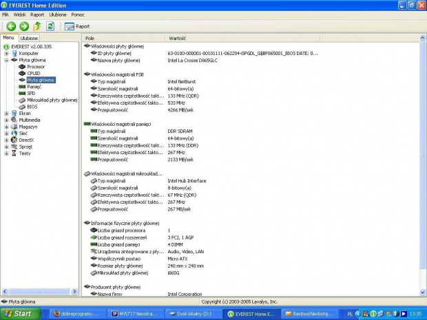This screenshot has height=320, width=427.
Task: Expand the DirectX tree node
Action: pos(6,140)
